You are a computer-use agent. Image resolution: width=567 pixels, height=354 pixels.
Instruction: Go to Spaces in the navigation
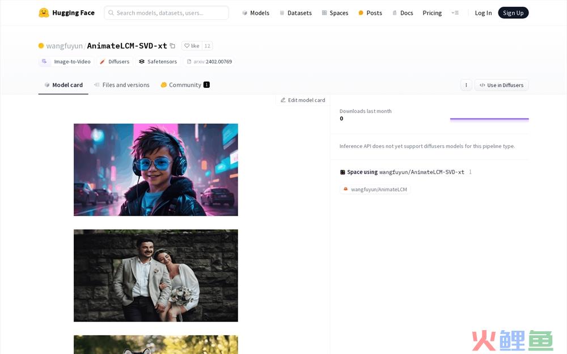click(x=335, y=12)
